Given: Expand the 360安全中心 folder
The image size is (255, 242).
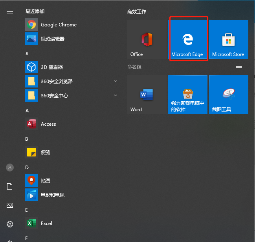Looking at the screenshot, I should [116, 95].
